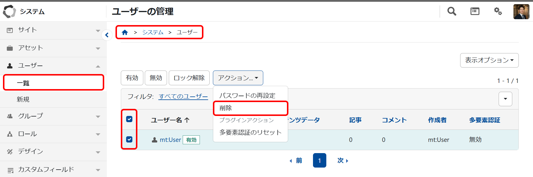Open the mt:User user link
533x177 pixels.
click(x=170, y=140)
